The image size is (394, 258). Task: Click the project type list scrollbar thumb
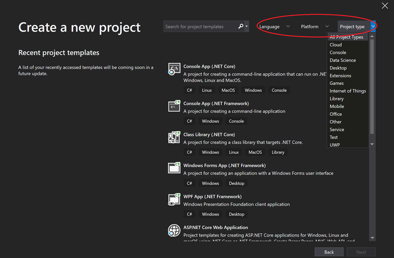point(372,87)
